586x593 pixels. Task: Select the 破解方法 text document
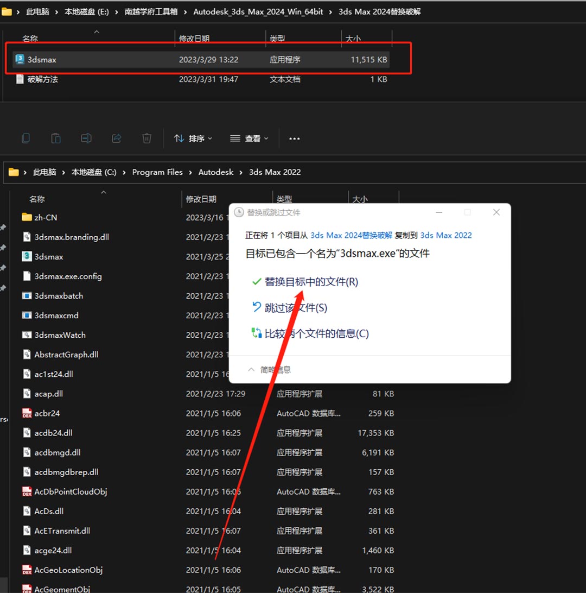pos(42,79)
